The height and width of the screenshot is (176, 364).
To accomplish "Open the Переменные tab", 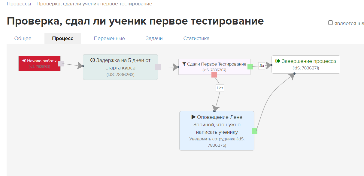I will tap(109, 38).
